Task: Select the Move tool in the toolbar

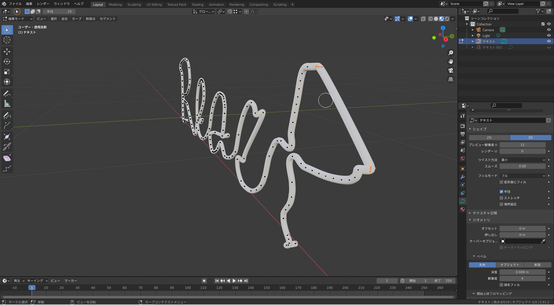Action: pyautogui.click(x=7, y=52)
